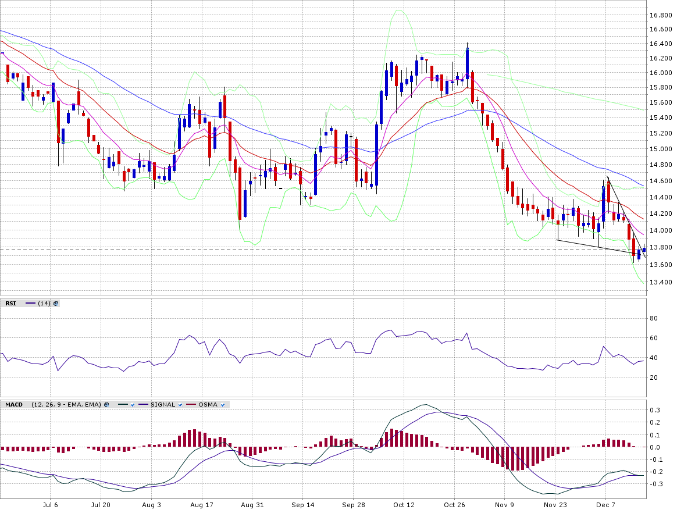This screenshot has height=513, width=677.
Task: Open the RSI period (14) setting
Action: (44, 303)
